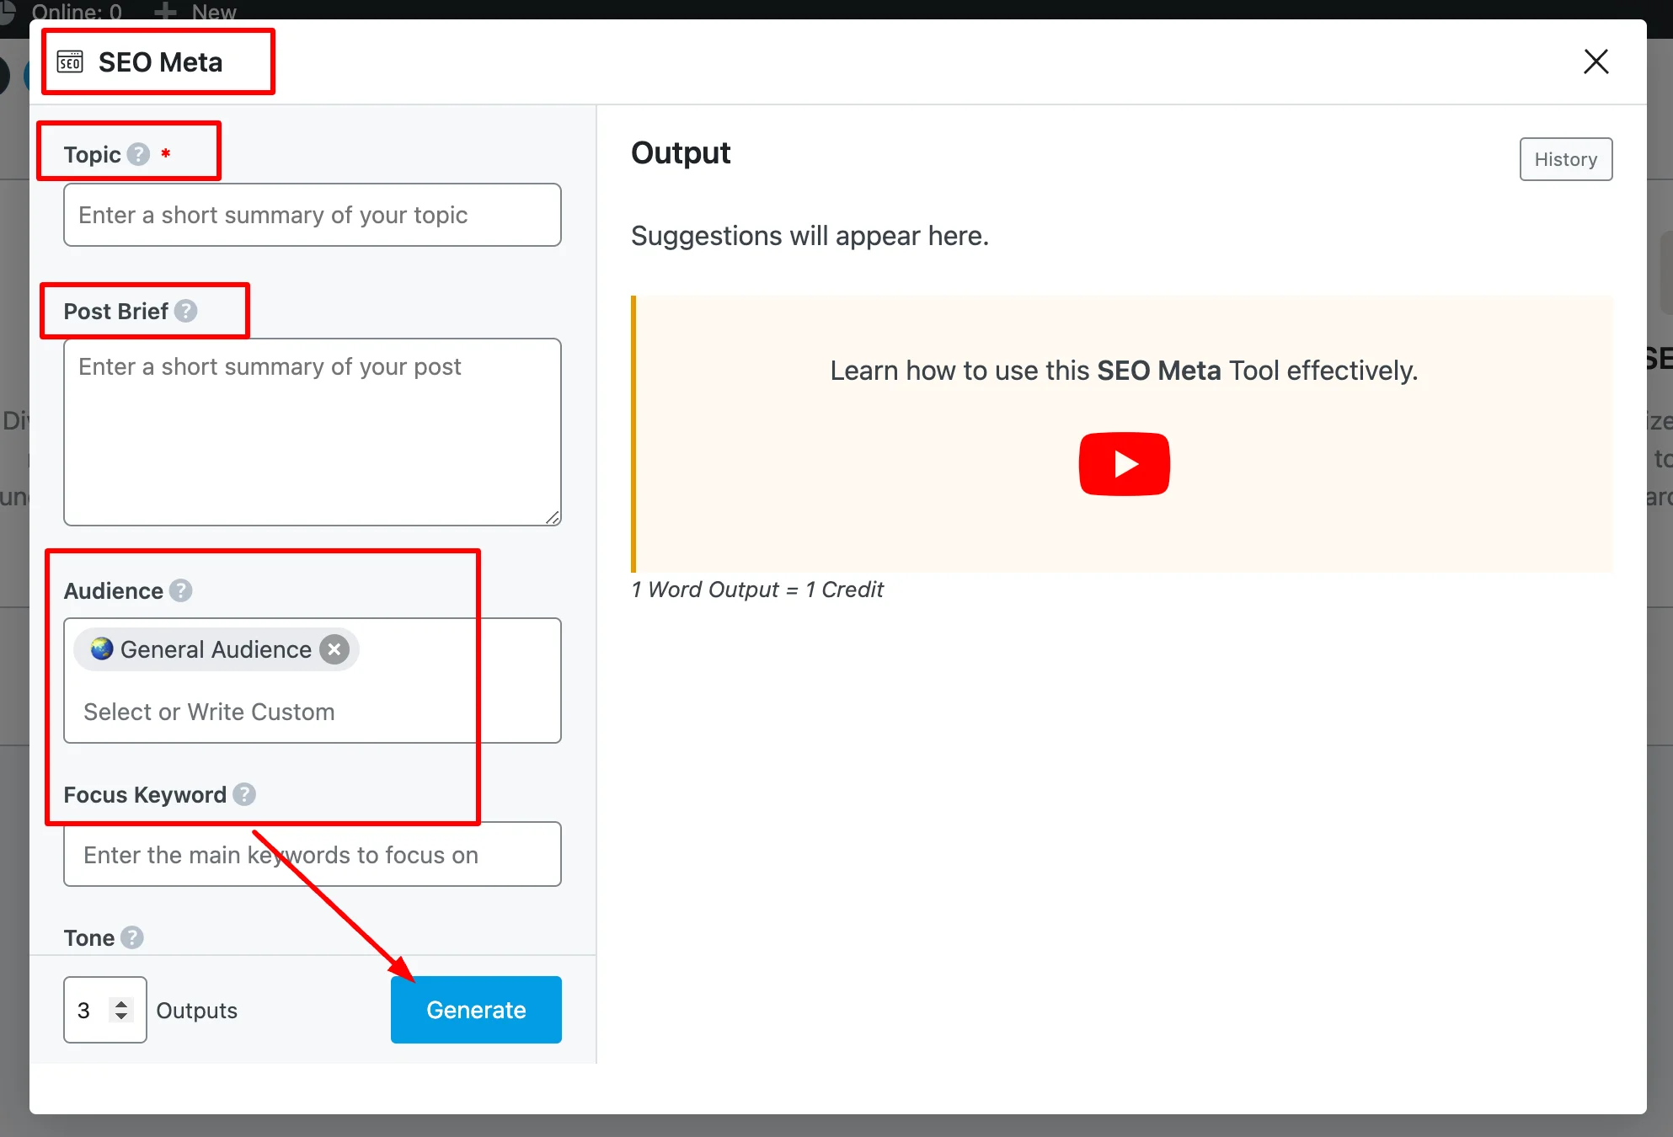The width and height of the screenshot is (1673, 1137).
Task: Open the output History
Action: tap(1565, 159)
